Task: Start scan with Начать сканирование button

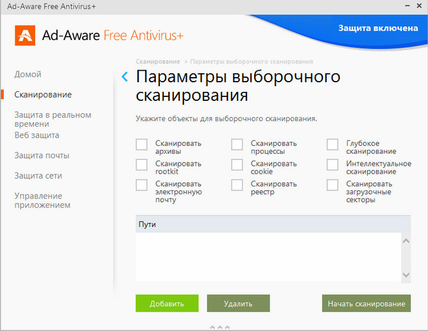Action: click(x=366, y=303)
